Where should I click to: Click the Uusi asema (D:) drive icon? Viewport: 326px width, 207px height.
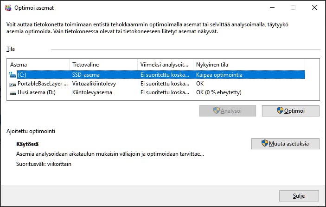click(x=13, y=93)
